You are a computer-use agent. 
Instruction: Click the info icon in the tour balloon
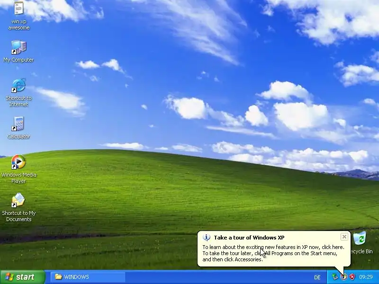[207, 238]
